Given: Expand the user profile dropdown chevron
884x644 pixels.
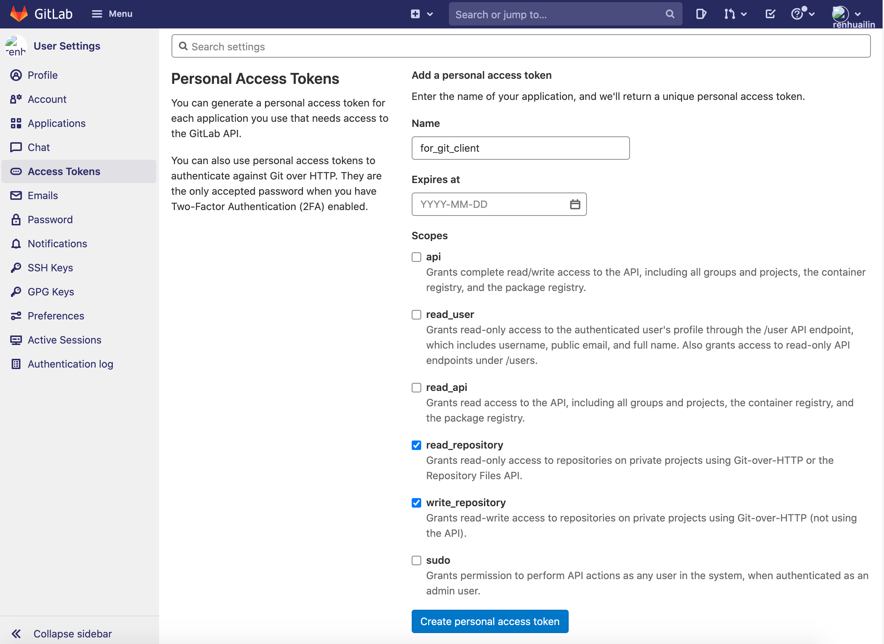Looking at the screenshot, I should click(x=857, y=15).
